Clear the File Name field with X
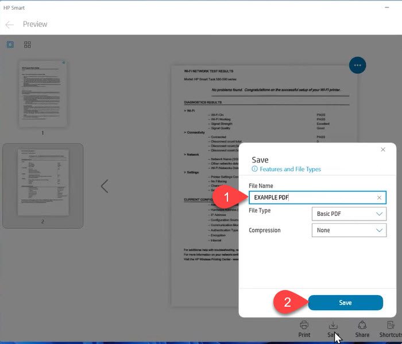Image resolution: width=402 pixels, height=344 pixels. click(x=379, y=198)
